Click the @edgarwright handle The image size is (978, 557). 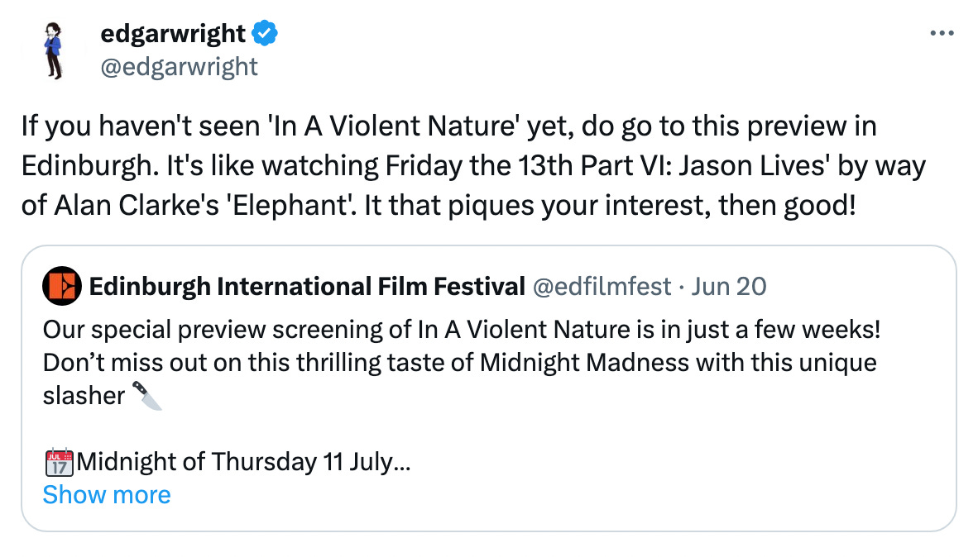click(179, 67)
